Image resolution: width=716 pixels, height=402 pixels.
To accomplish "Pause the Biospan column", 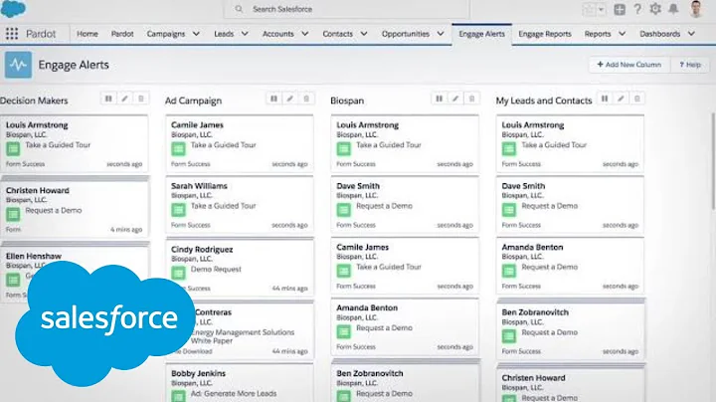I will 439,99.
